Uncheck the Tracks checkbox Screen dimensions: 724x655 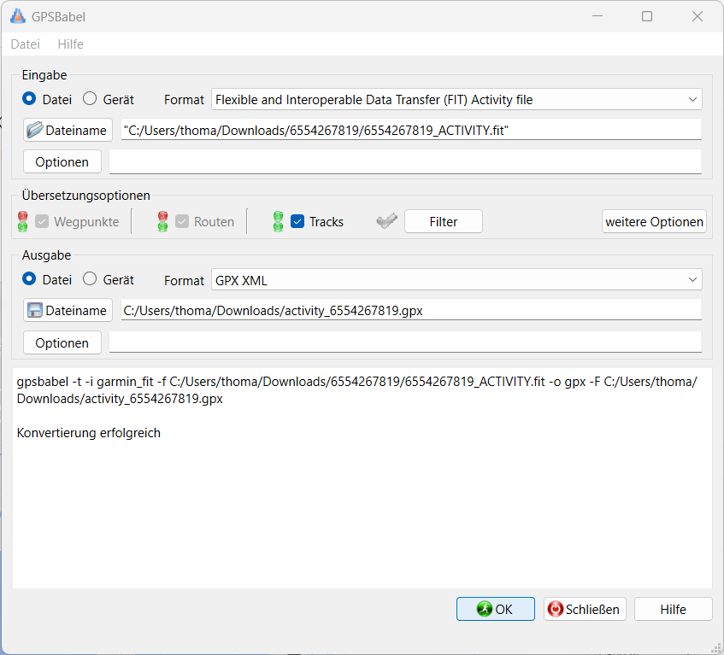(297, 222)
